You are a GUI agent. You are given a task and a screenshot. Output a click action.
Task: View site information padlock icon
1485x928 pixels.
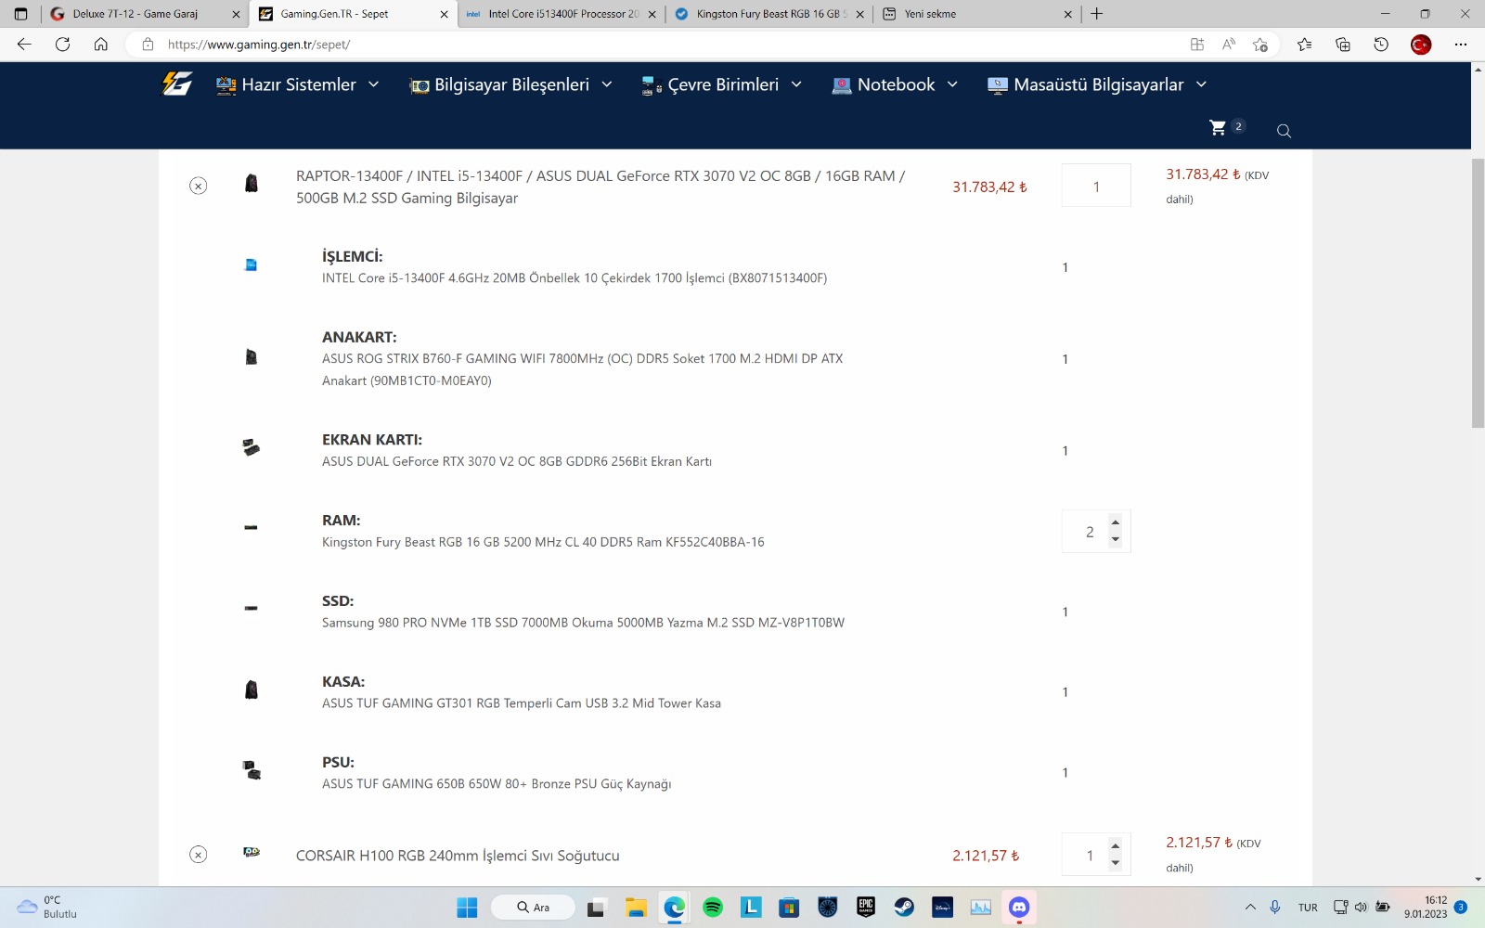coord(148,44)
